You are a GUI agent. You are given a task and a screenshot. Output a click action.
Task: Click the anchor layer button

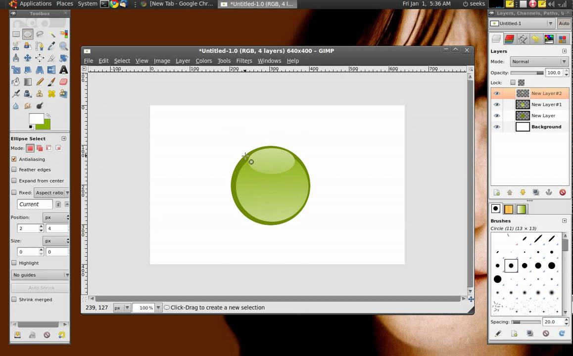coord(549,192)
